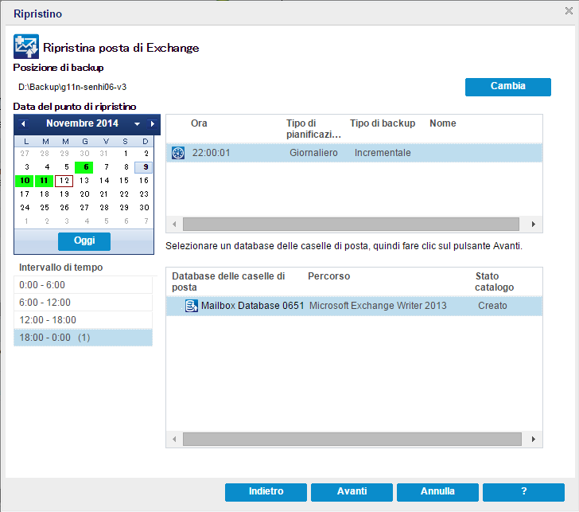Viewport: 579px width, 512px height.
Task: Click the clock icon beside 22:00:01
Action: [178, 153]
